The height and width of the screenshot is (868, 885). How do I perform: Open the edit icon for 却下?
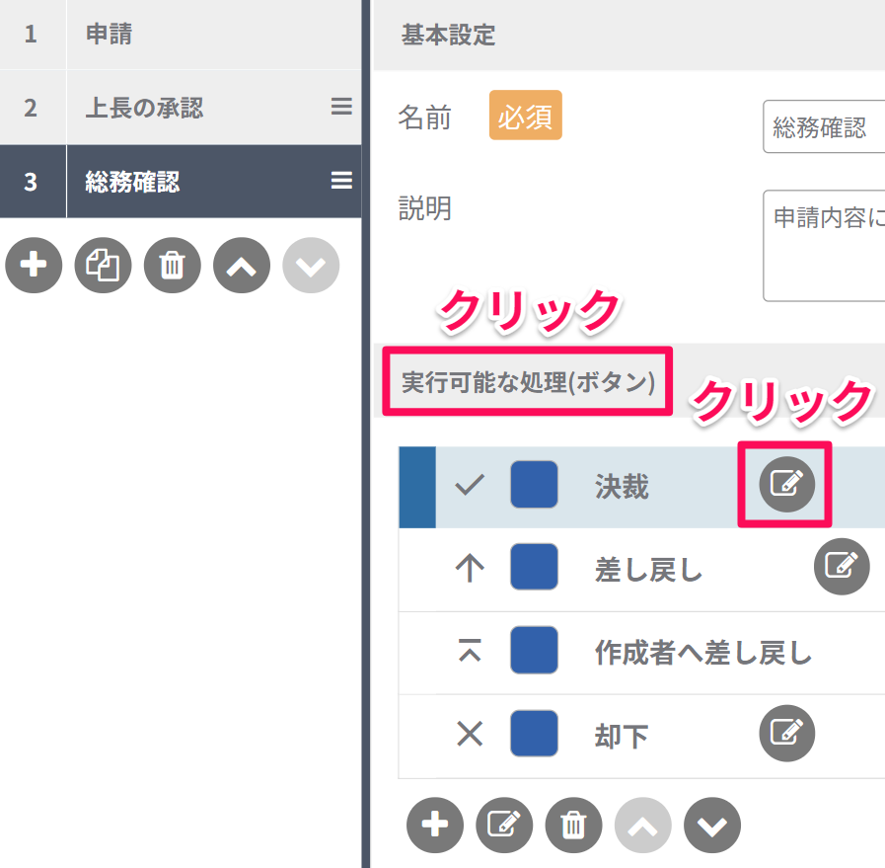786,733
